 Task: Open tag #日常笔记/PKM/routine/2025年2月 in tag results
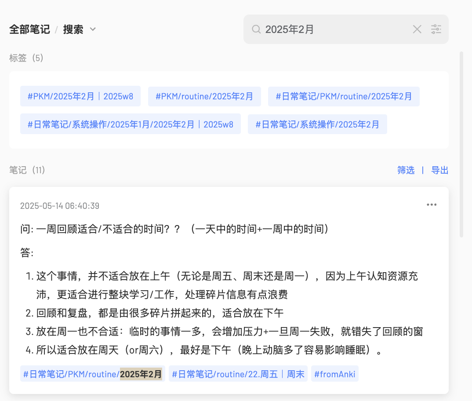pyautogui.click(x=344, y=96)
